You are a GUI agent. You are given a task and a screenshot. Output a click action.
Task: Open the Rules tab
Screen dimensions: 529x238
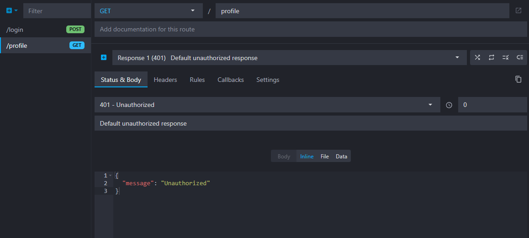tap(197, 80)
